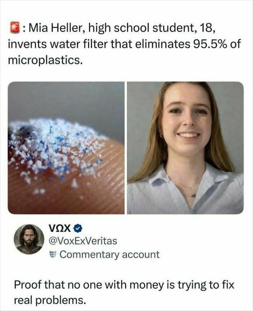Click the Commentary account label text
The width and height of the screenshot is (253, 311).
pyautogui.click(x=110, y=255)
